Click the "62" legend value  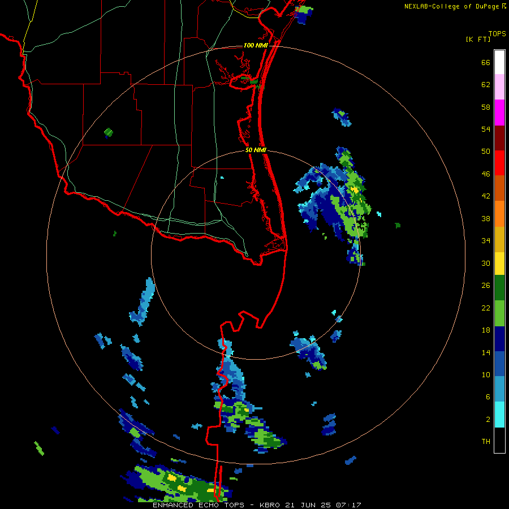point(486,84)
